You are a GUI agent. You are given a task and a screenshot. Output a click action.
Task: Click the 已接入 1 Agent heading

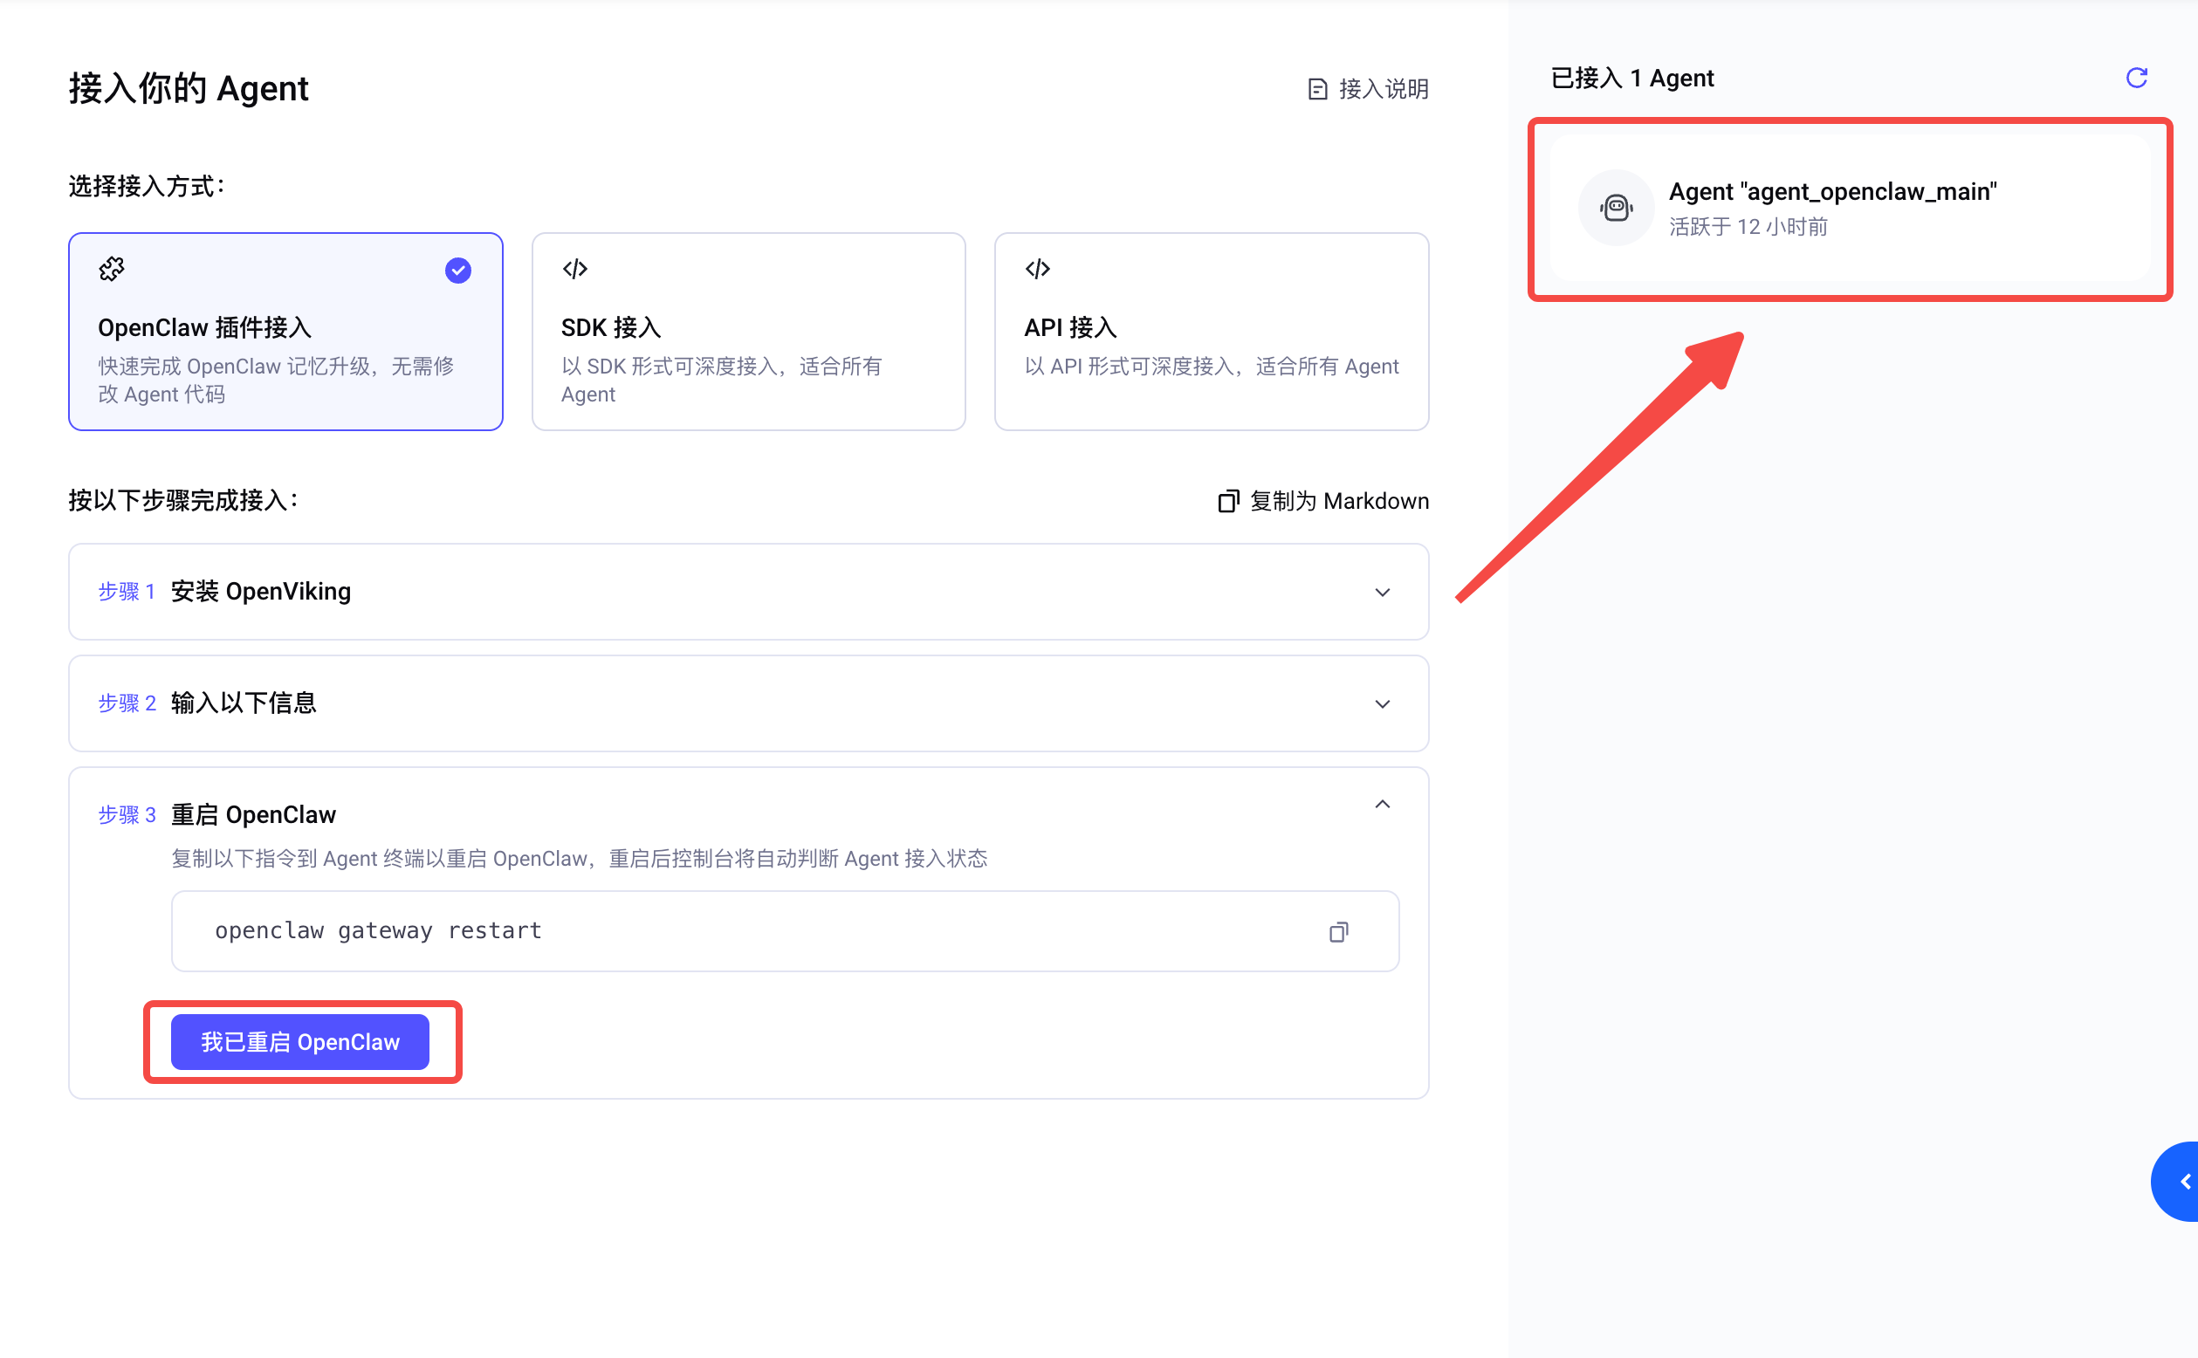click(x=1632, y=79)
